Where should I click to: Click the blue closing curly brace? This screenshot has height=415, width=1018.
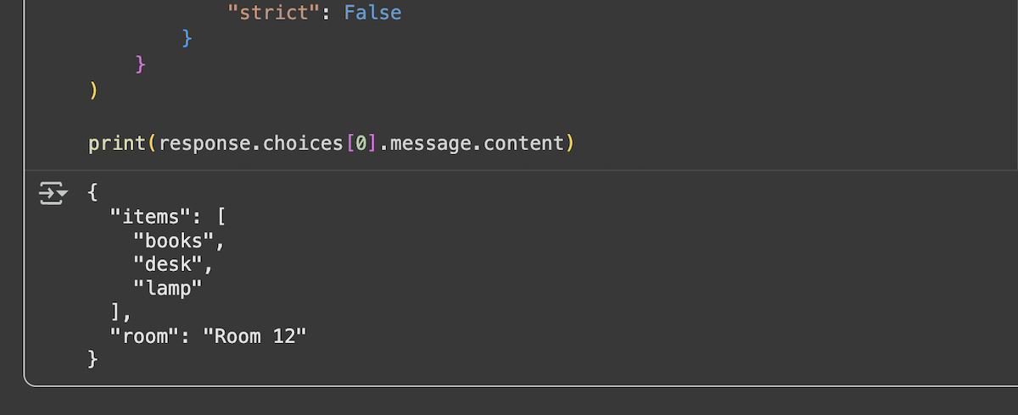(x=187, y=39)
